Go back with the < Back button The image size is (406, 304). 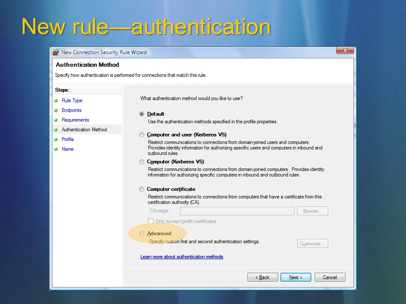[x=263, y=277]
